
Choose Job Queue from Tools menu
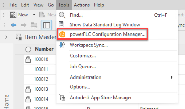(x=83, y=67)
